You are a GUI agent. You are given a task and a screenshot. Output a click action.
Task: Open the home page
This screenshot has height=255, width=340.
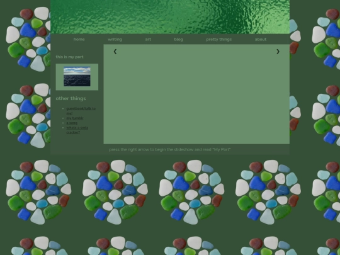(79, 39)
